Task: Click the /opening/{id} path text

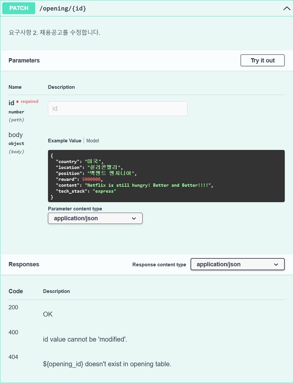Action: tap(63, 8)
